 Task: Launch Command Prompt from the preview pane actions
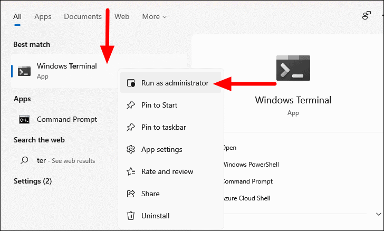point(247,181)
